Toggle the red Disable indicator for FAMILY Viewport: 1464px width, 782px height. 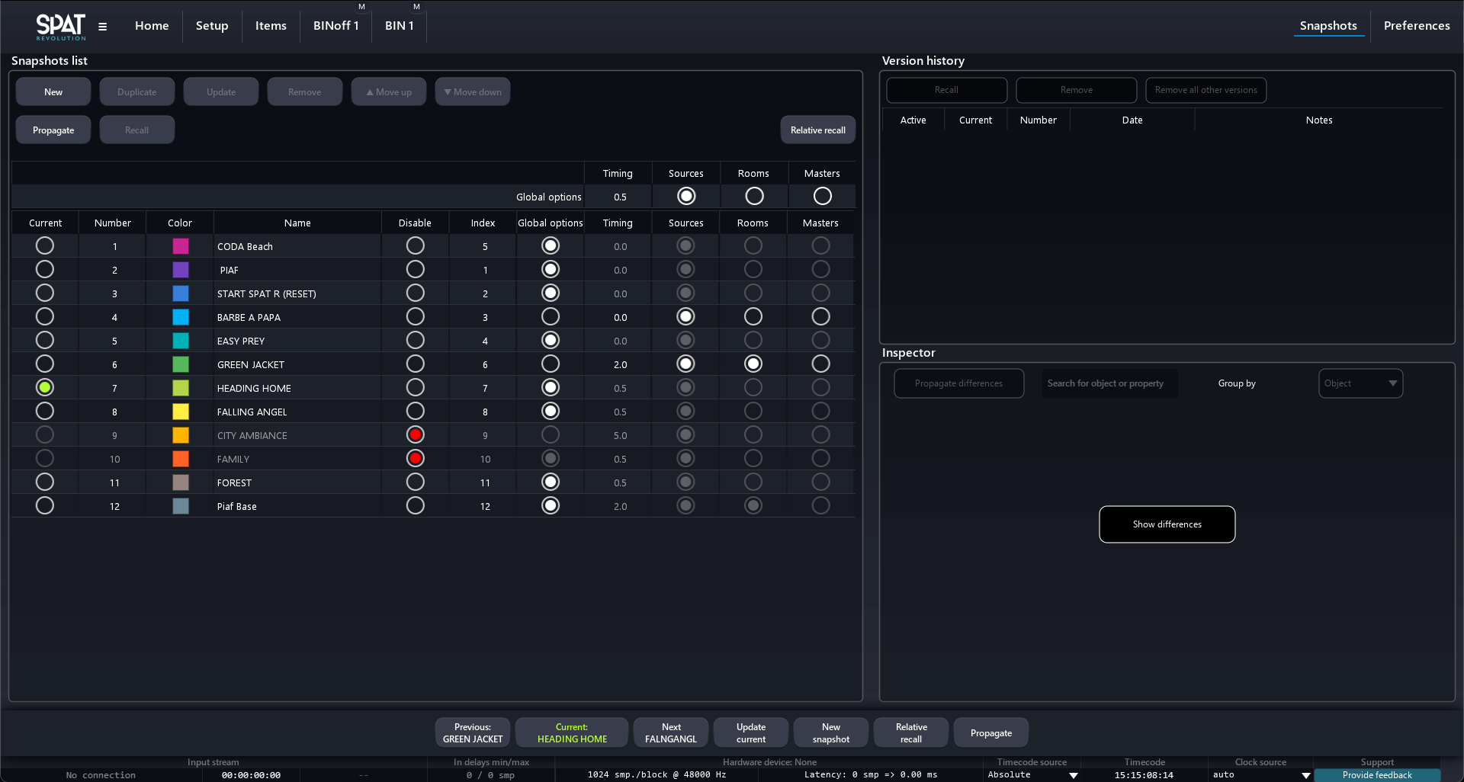[415, 459]
